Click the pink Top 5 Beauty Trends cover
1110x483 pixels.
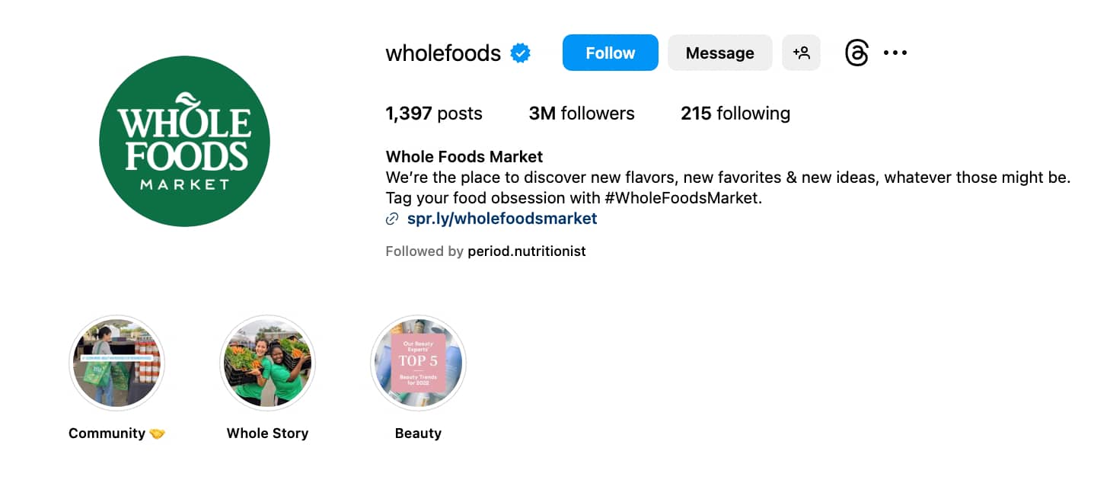[x=418, y=363]
